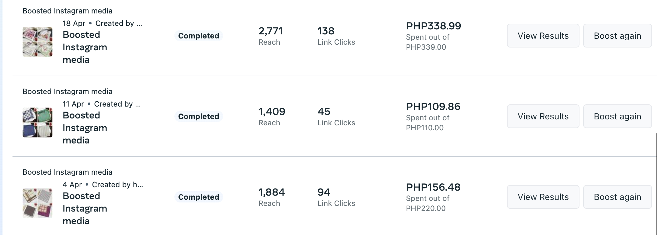View Results for the 11 Apr boost
This screenshot has width=657, height=235.
pos(543,116)
